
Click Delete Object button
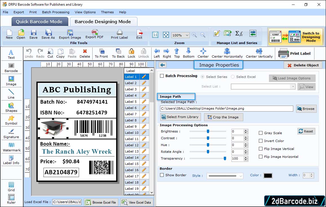click(303, 65)
